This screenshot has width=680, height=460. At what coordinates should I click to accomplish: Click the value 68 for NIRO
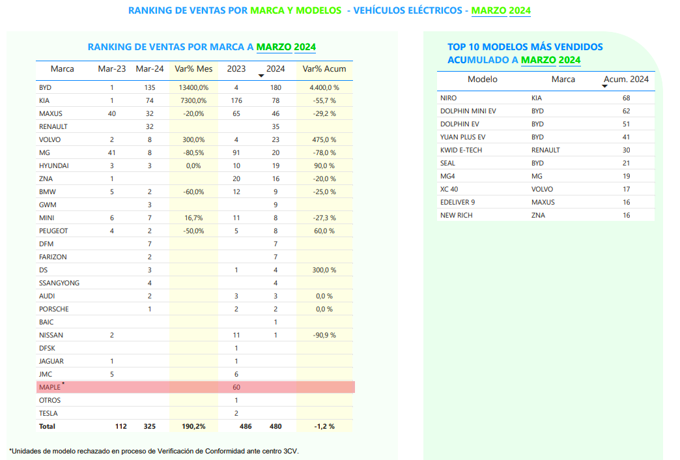626,98
